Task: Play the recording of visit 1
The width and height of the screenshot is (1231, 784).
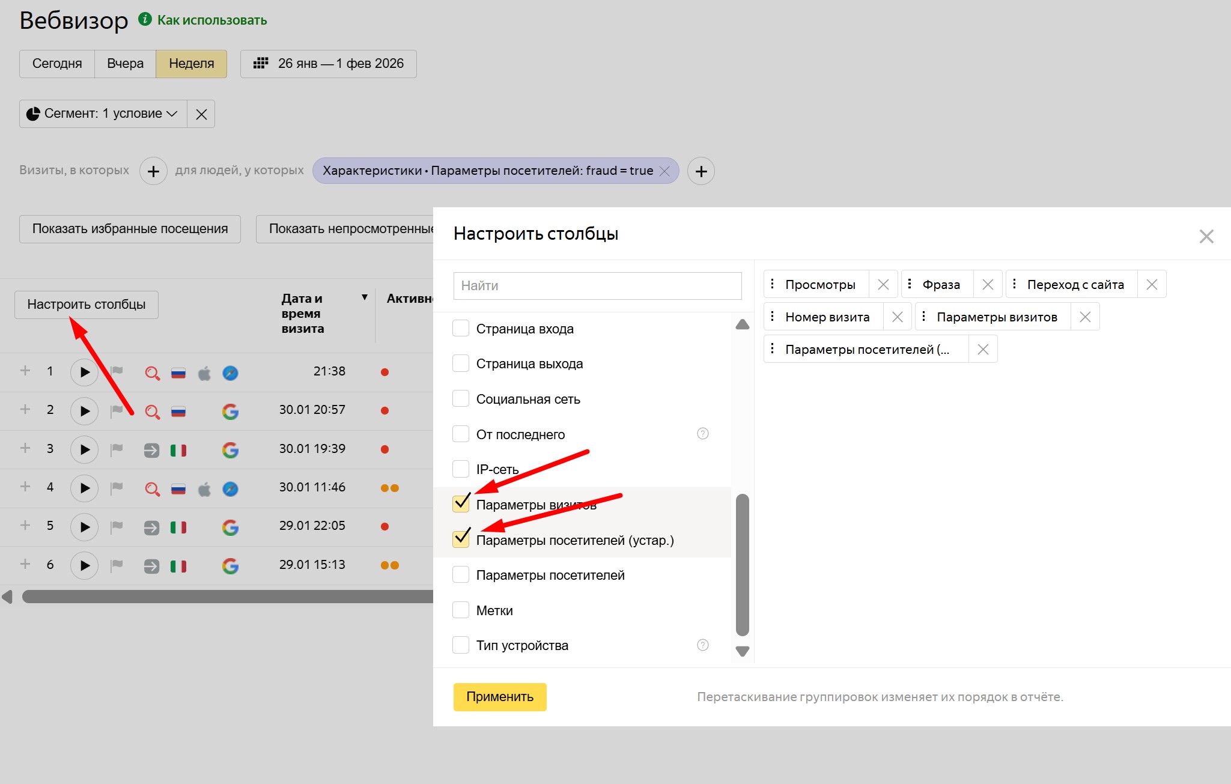Action: [x=85, y=372]
